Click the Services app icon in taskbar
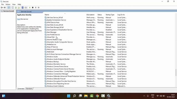Viewport: 177px width, 99px height. [x=109, y=96]
